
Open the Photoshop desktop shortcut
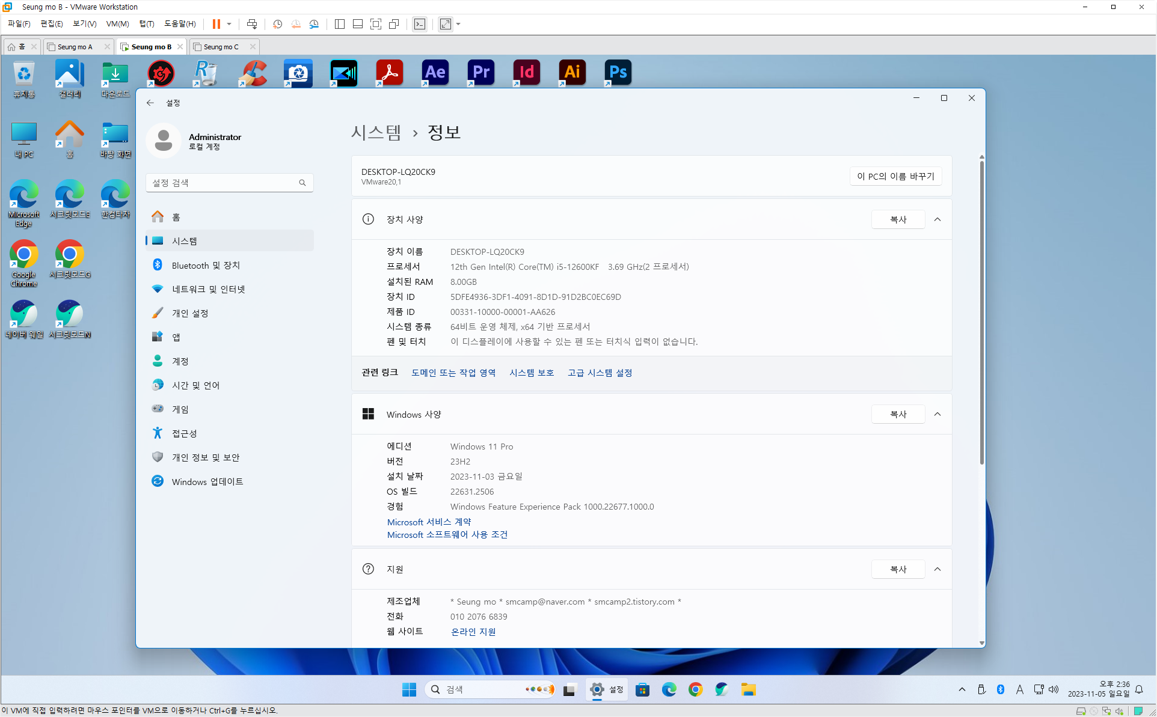point(618,73)
